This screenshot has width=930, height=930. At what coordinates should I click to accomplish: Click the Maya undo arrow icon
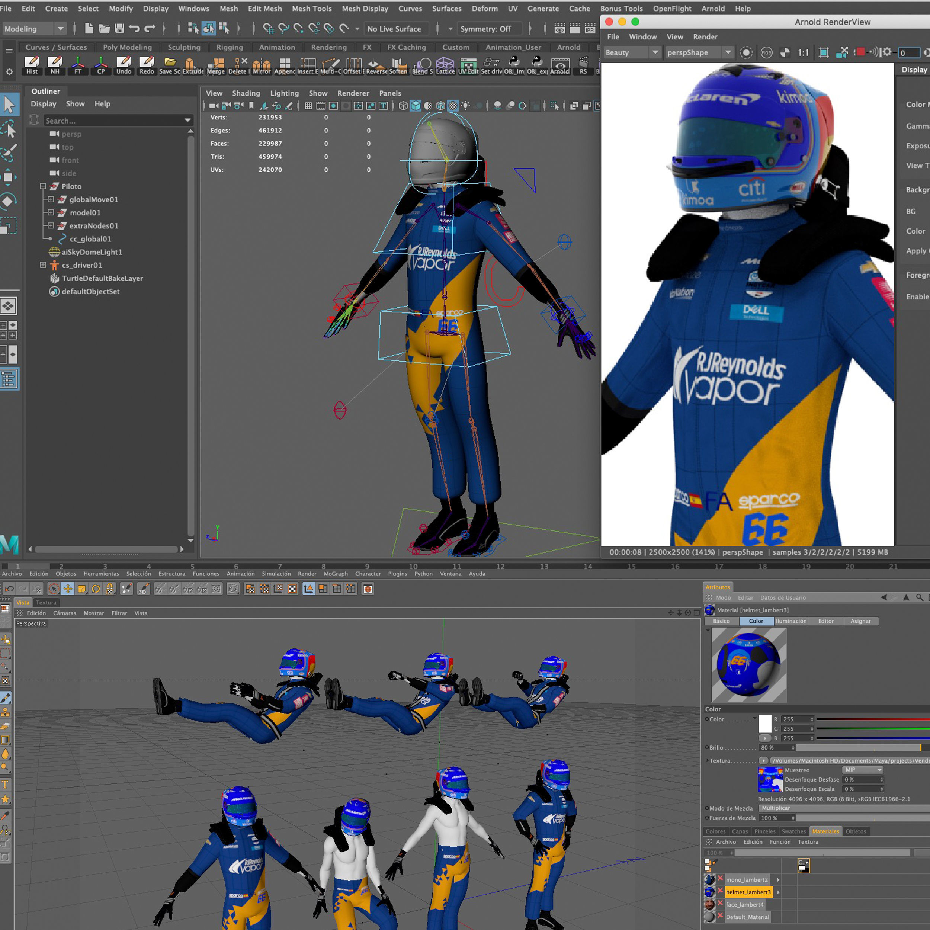pos(134,28)
